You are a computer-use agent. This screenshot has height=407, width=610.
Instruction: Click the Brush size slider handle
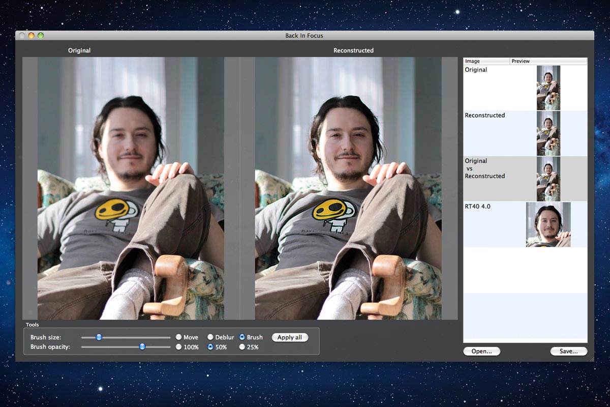(x=99, y=337)
